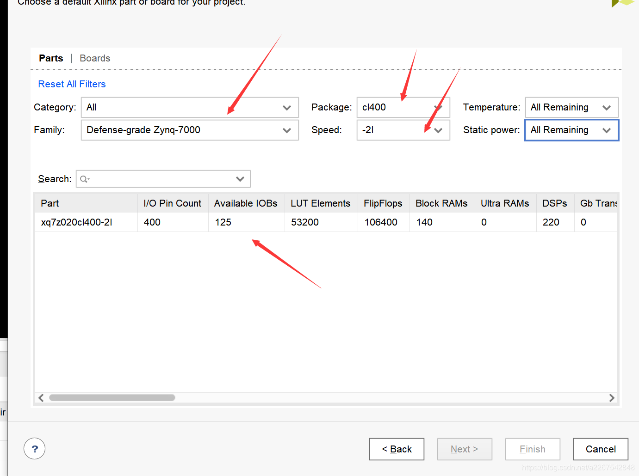This screenshot has width=639, height=476.
Task: Click the Back button
Action: [x=397, y=449]
